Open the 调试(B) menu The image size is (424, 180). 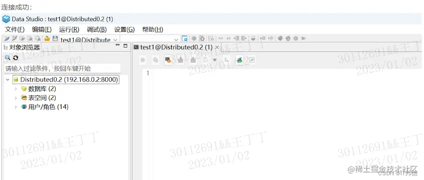97,29
